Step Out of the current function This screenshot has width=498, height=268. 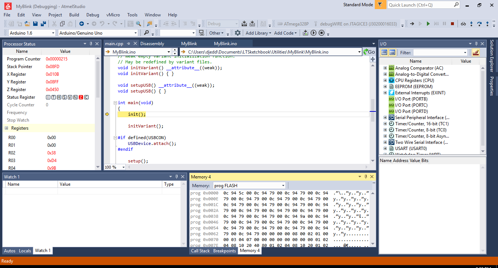[x=487, y=24]
